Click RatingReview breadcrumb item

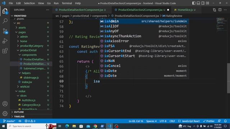coord(174,16)
